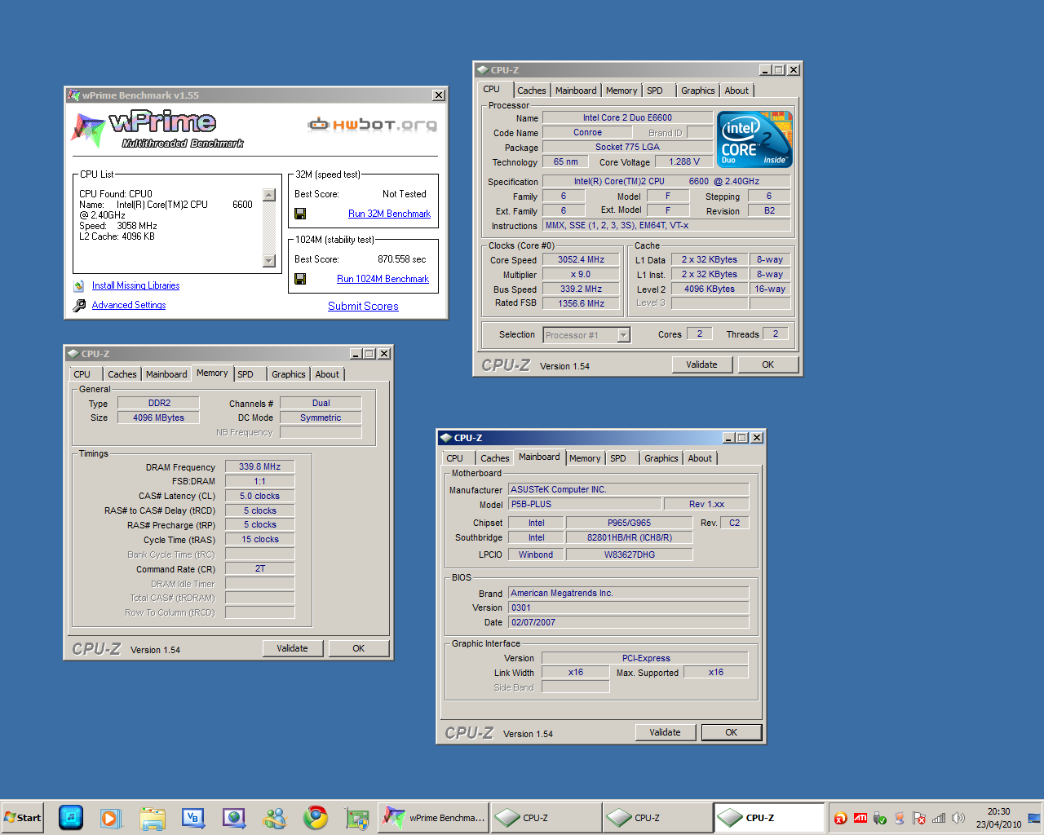
Task: Open the Windows Start button
Action: (23, 818)
